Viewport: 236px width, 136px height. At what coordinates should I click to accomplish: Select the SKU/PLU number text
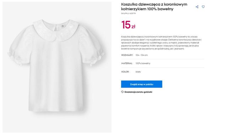point(128,13)
